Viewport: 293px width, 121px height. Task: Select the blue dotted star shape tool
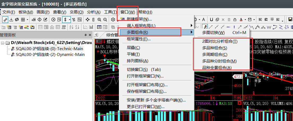(x=286, y=27)
